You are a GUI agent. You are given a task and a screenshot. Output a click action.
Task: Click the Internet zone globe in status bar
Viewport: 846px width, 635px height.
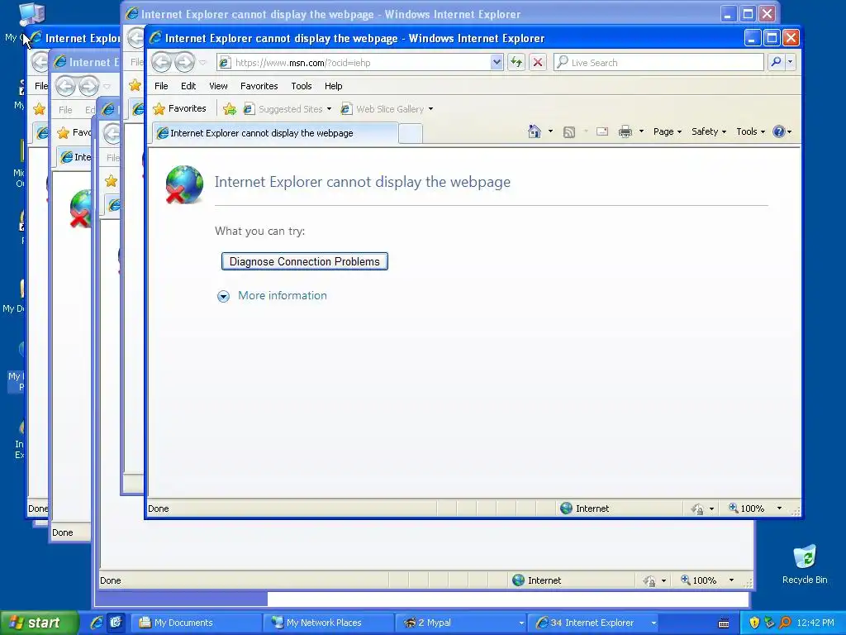tap(566, 508)
